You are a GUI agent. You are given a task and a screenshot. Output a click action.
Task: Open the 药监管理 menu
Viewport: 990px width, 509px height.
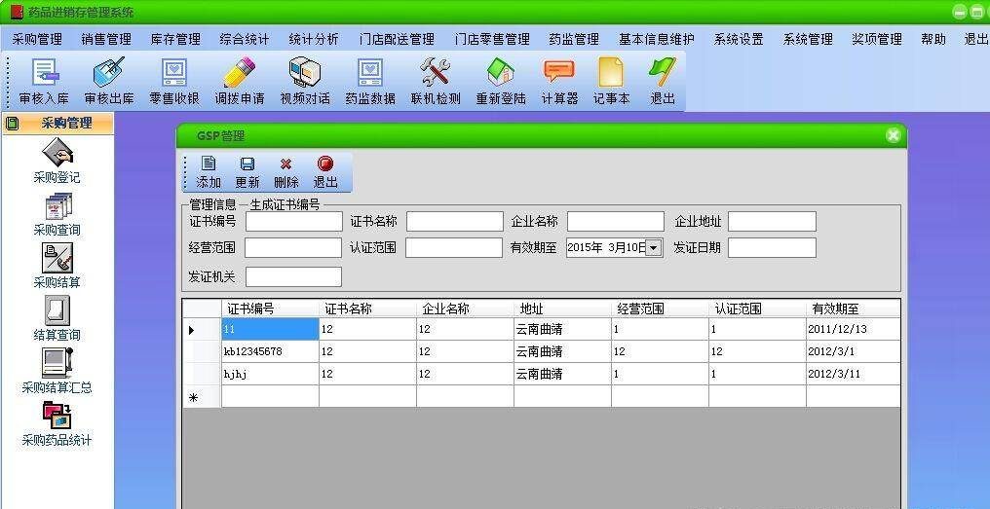(574, 39)
